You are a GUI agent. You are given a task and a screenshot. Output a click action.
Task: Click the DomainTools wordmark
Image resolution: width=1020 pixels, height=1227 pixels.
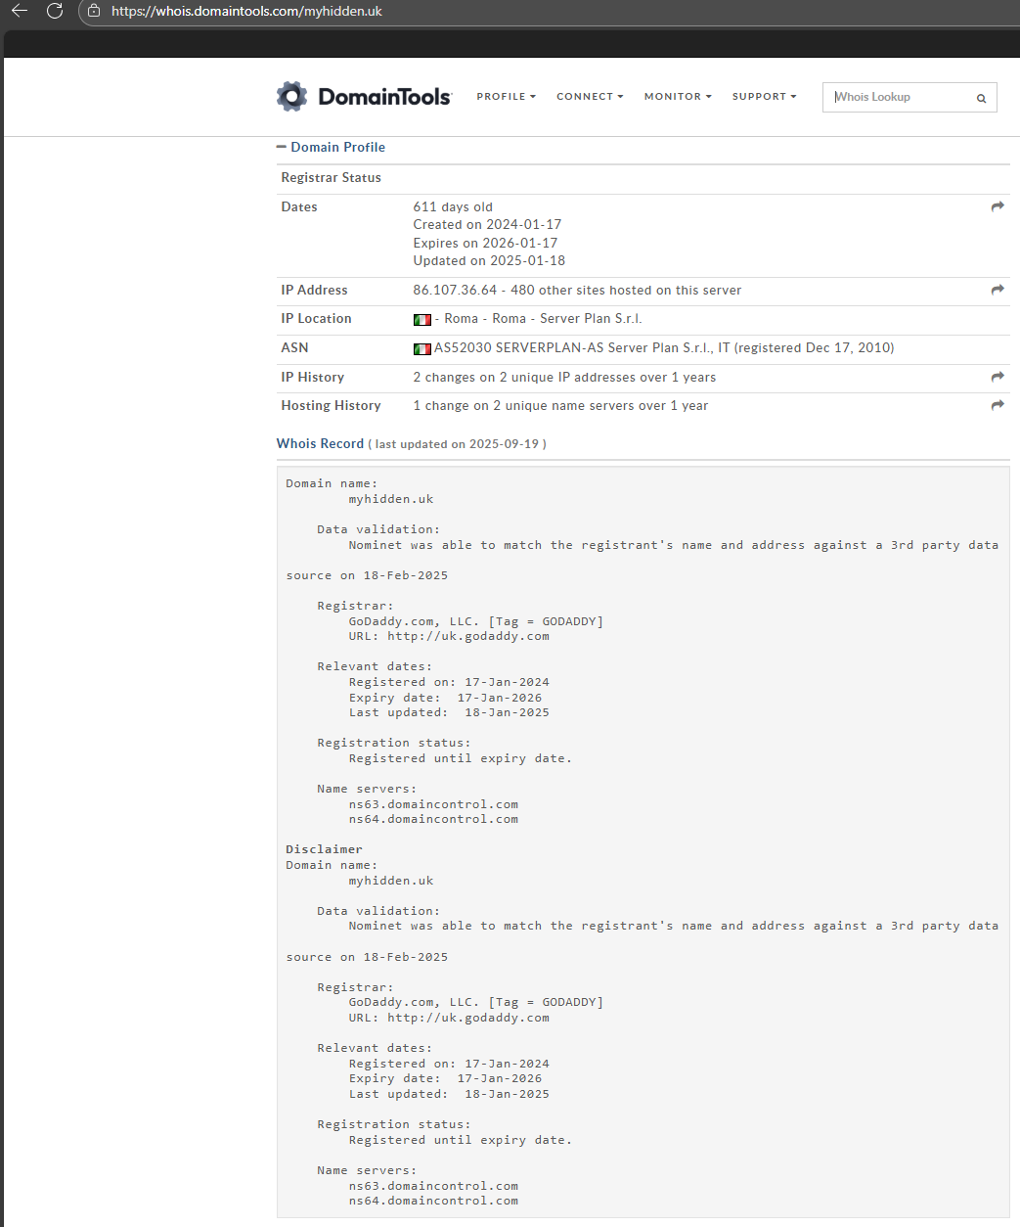coord(385,96)
